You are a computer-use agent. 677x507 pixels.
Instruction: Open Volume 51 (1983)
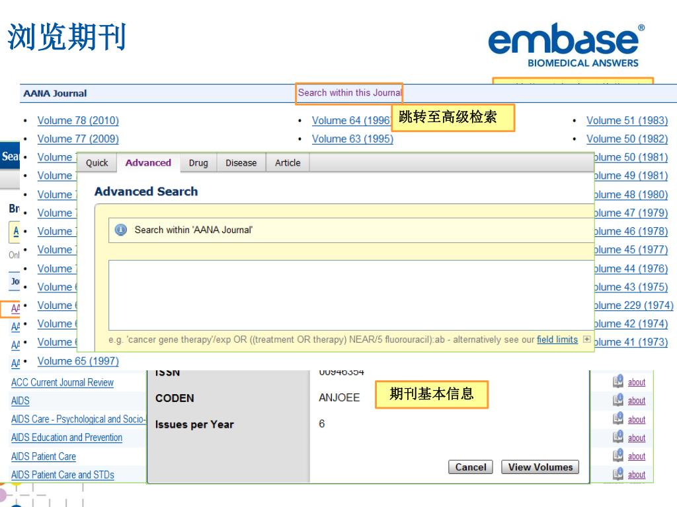pyautogui.click(x=627, y=120)
